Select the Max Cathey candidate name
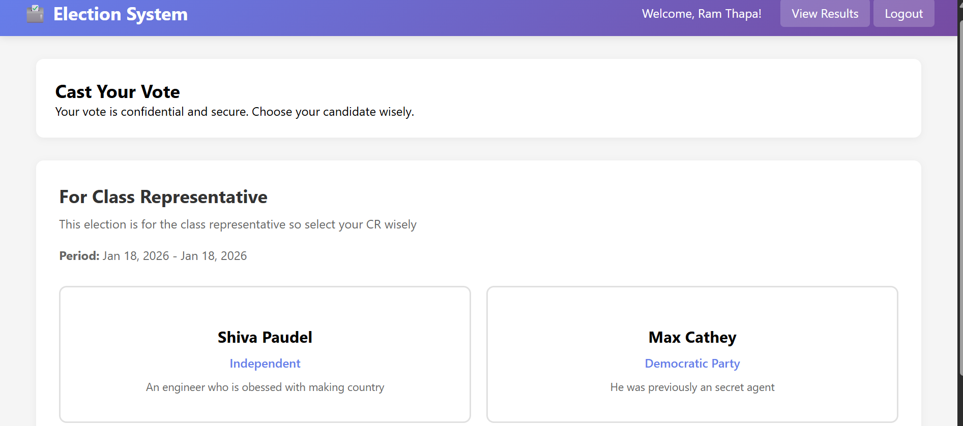 coord(692,338)
